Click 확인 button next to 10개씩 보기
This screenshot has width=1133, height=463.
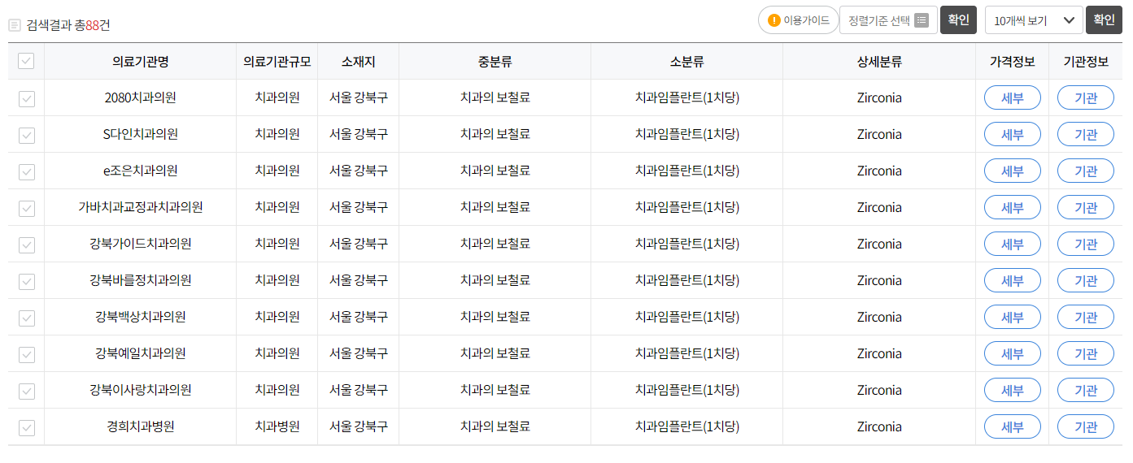pyautogui.click(x=1104, y=20)
